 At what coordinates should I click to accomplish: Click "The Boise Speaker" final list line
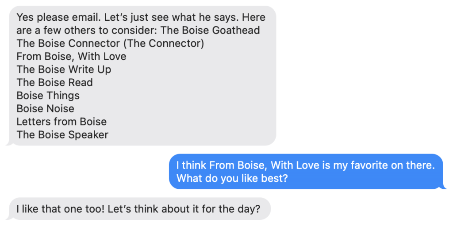coord(62,134)
